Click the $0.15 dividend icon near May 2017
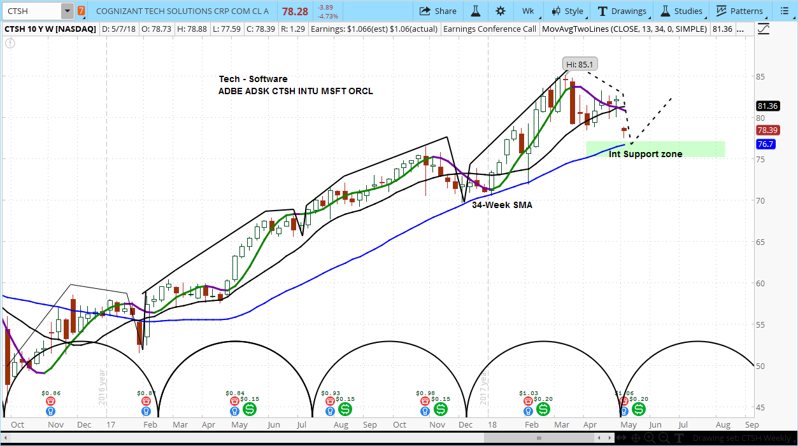798x446 pixels. click(x=250, y=408)
